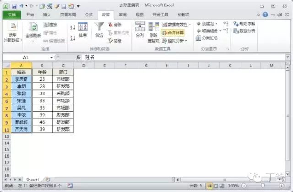The height and width of the screenshot is (192, 293).
Task: Click the Help question mark icon
Action: tap(265, 15)
